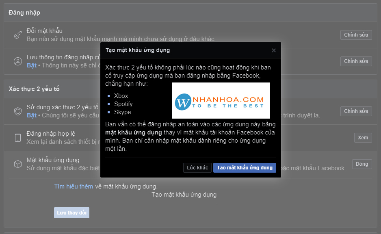Click the key icon beside Đổi mật khẩu
This screenshot has height=234, width=381.
pyautogui.click(x=18, y=35)
